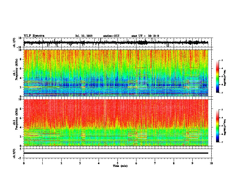Click time axis tick label '9'
Screen dimensions: 238x183
pos(192,163)
